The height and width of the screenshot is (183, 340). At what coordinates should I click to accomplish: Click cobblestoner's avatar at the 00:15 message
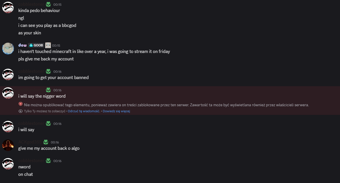(x=8, y=7)
